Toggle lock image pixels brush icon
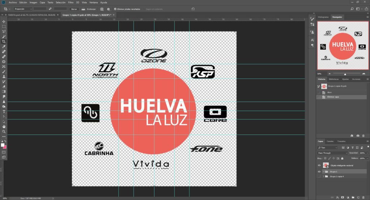The image size is (370, 200). pyautogui.click(x=330, y=158)
